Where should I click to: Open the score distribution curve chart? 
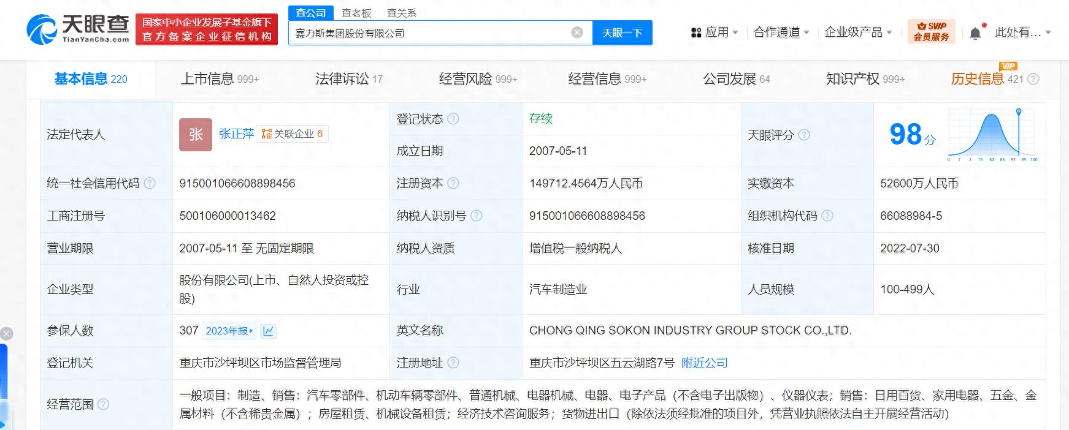[993, 135]
